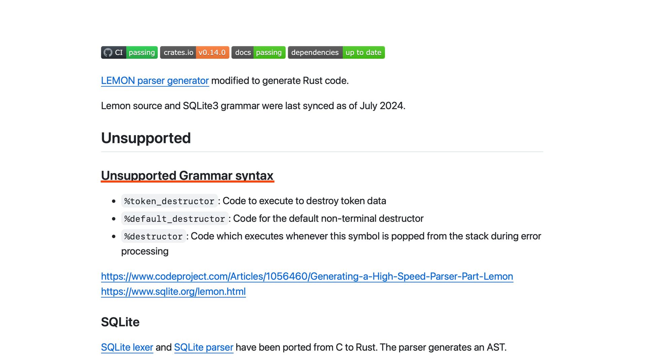Click 'Code to execute to destroy token data' text

[304, 201]
